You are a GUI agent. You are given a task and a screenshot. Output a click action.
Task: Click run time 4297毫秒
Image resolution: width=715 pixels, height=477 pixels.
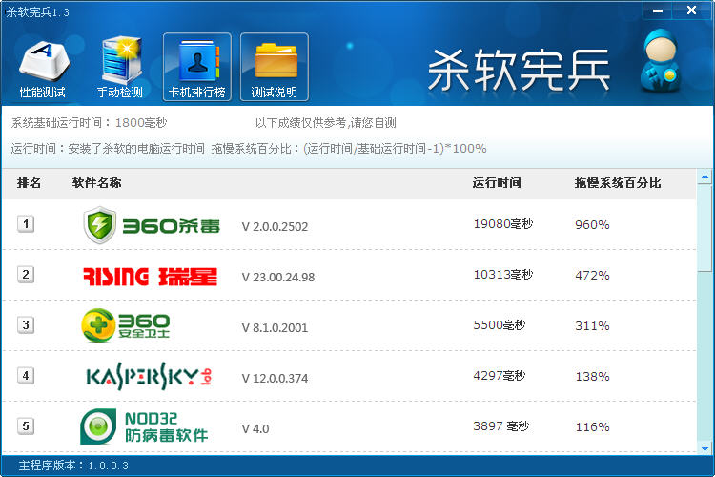coord(500,376)
